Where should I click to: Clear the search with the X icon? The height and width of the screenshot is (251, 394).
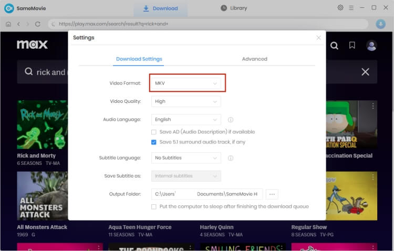(365, 72)
